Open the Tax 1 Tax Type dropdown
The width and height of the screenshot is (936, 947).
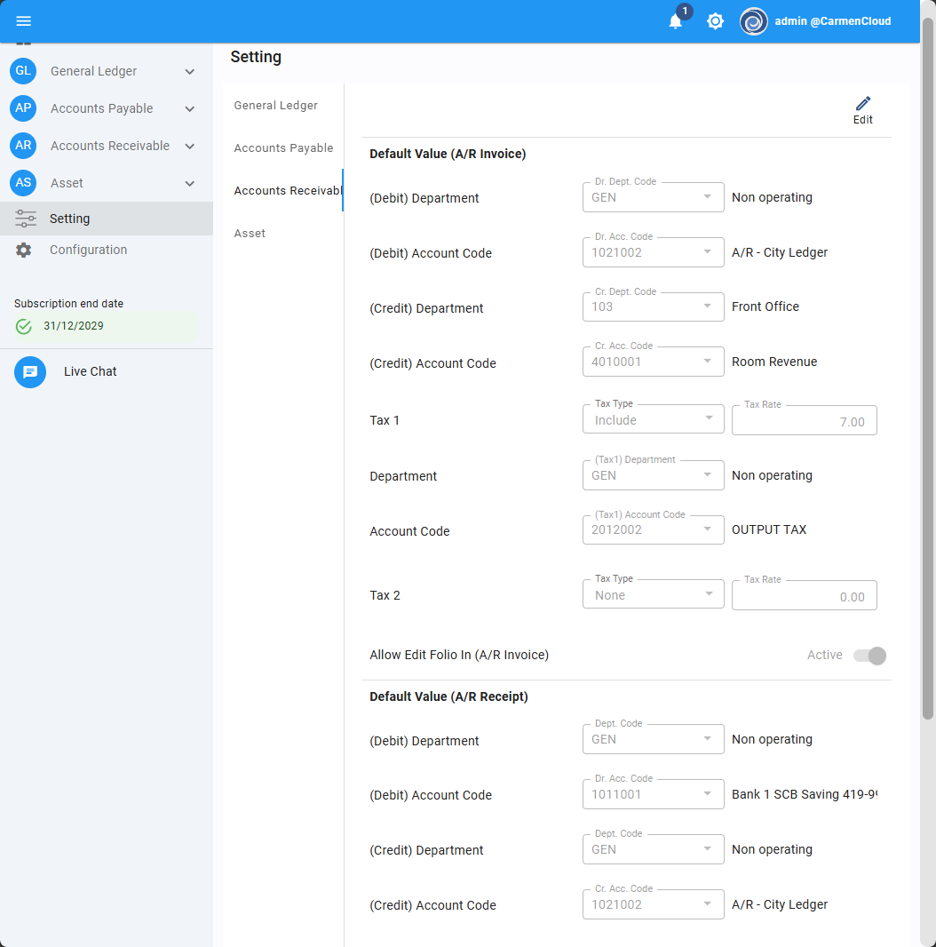(653, 420)
